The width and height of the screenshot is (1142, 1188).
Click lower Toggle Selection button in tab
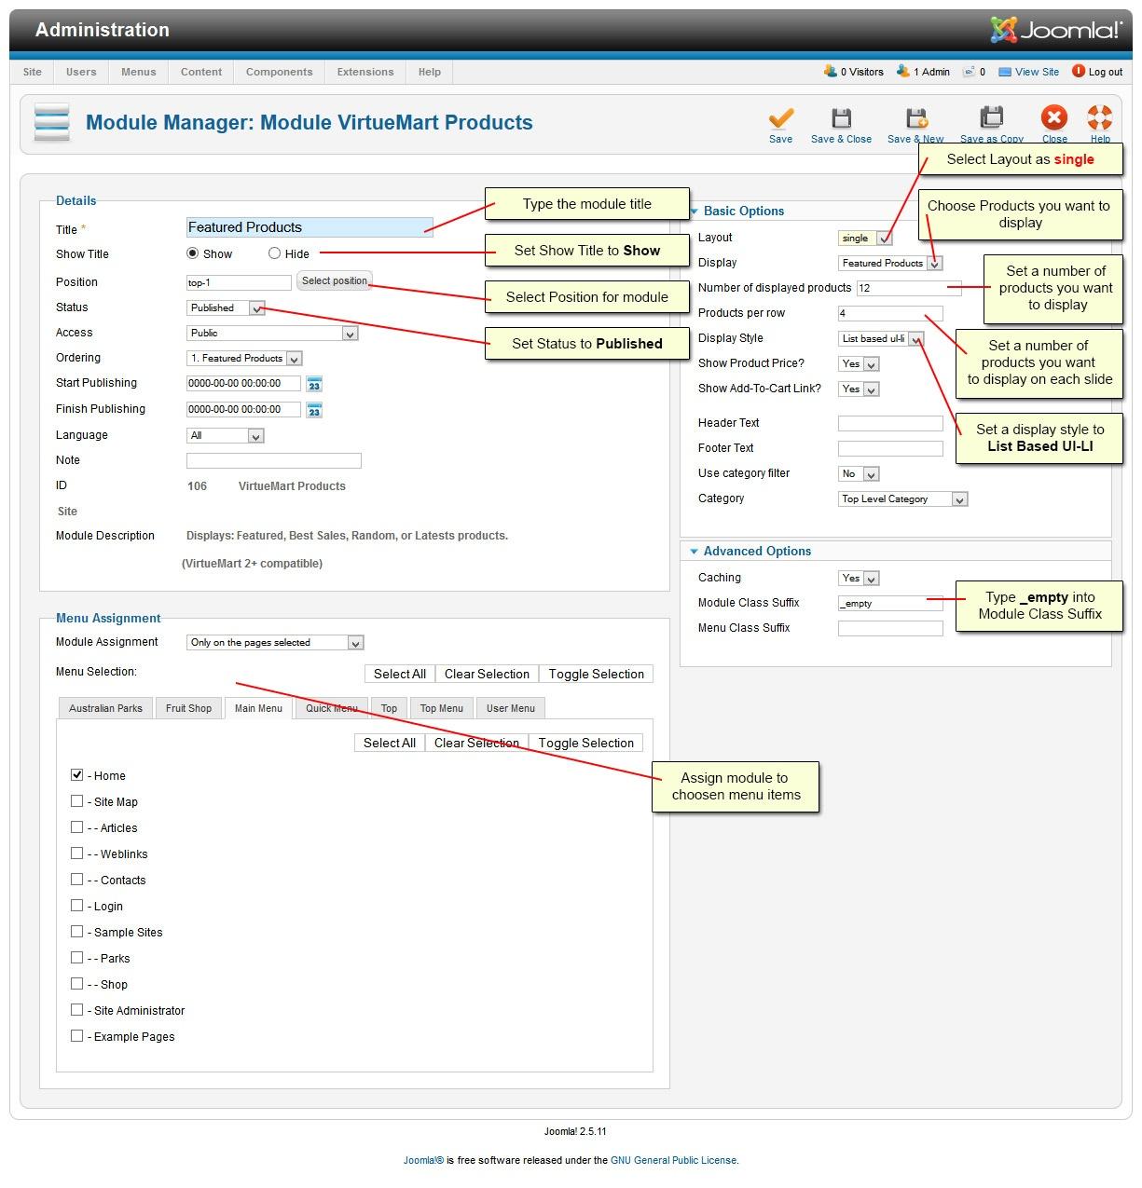[586, 743]
